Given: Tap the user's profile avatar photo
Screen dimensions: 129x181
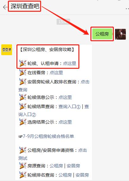Looking at the screenshot, I should click(x=120, y=34).
